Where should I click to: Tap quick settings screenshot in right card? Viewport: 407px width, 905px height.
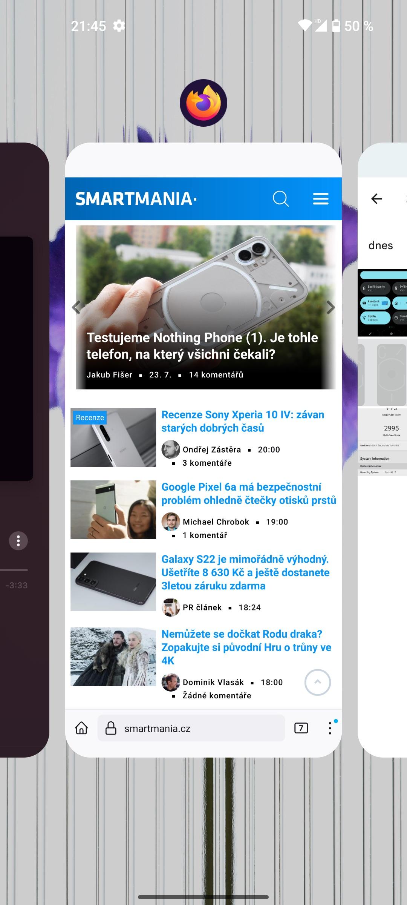coord(382,302)
